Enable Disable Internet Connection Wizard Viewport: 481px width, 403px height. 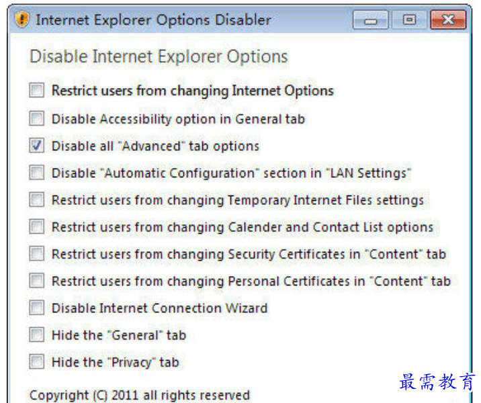[36, 308]
